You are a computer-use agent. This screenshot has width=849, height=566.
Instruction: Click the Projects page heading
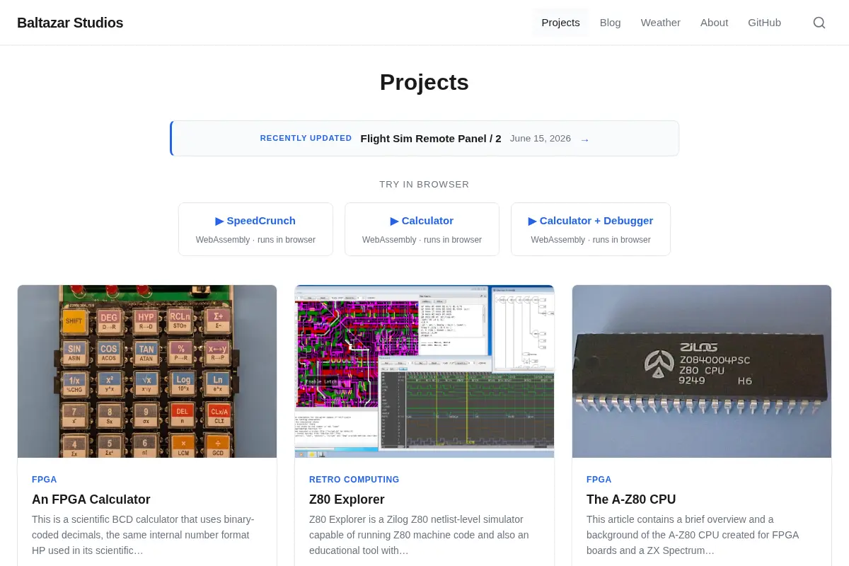tap(424, 82)
